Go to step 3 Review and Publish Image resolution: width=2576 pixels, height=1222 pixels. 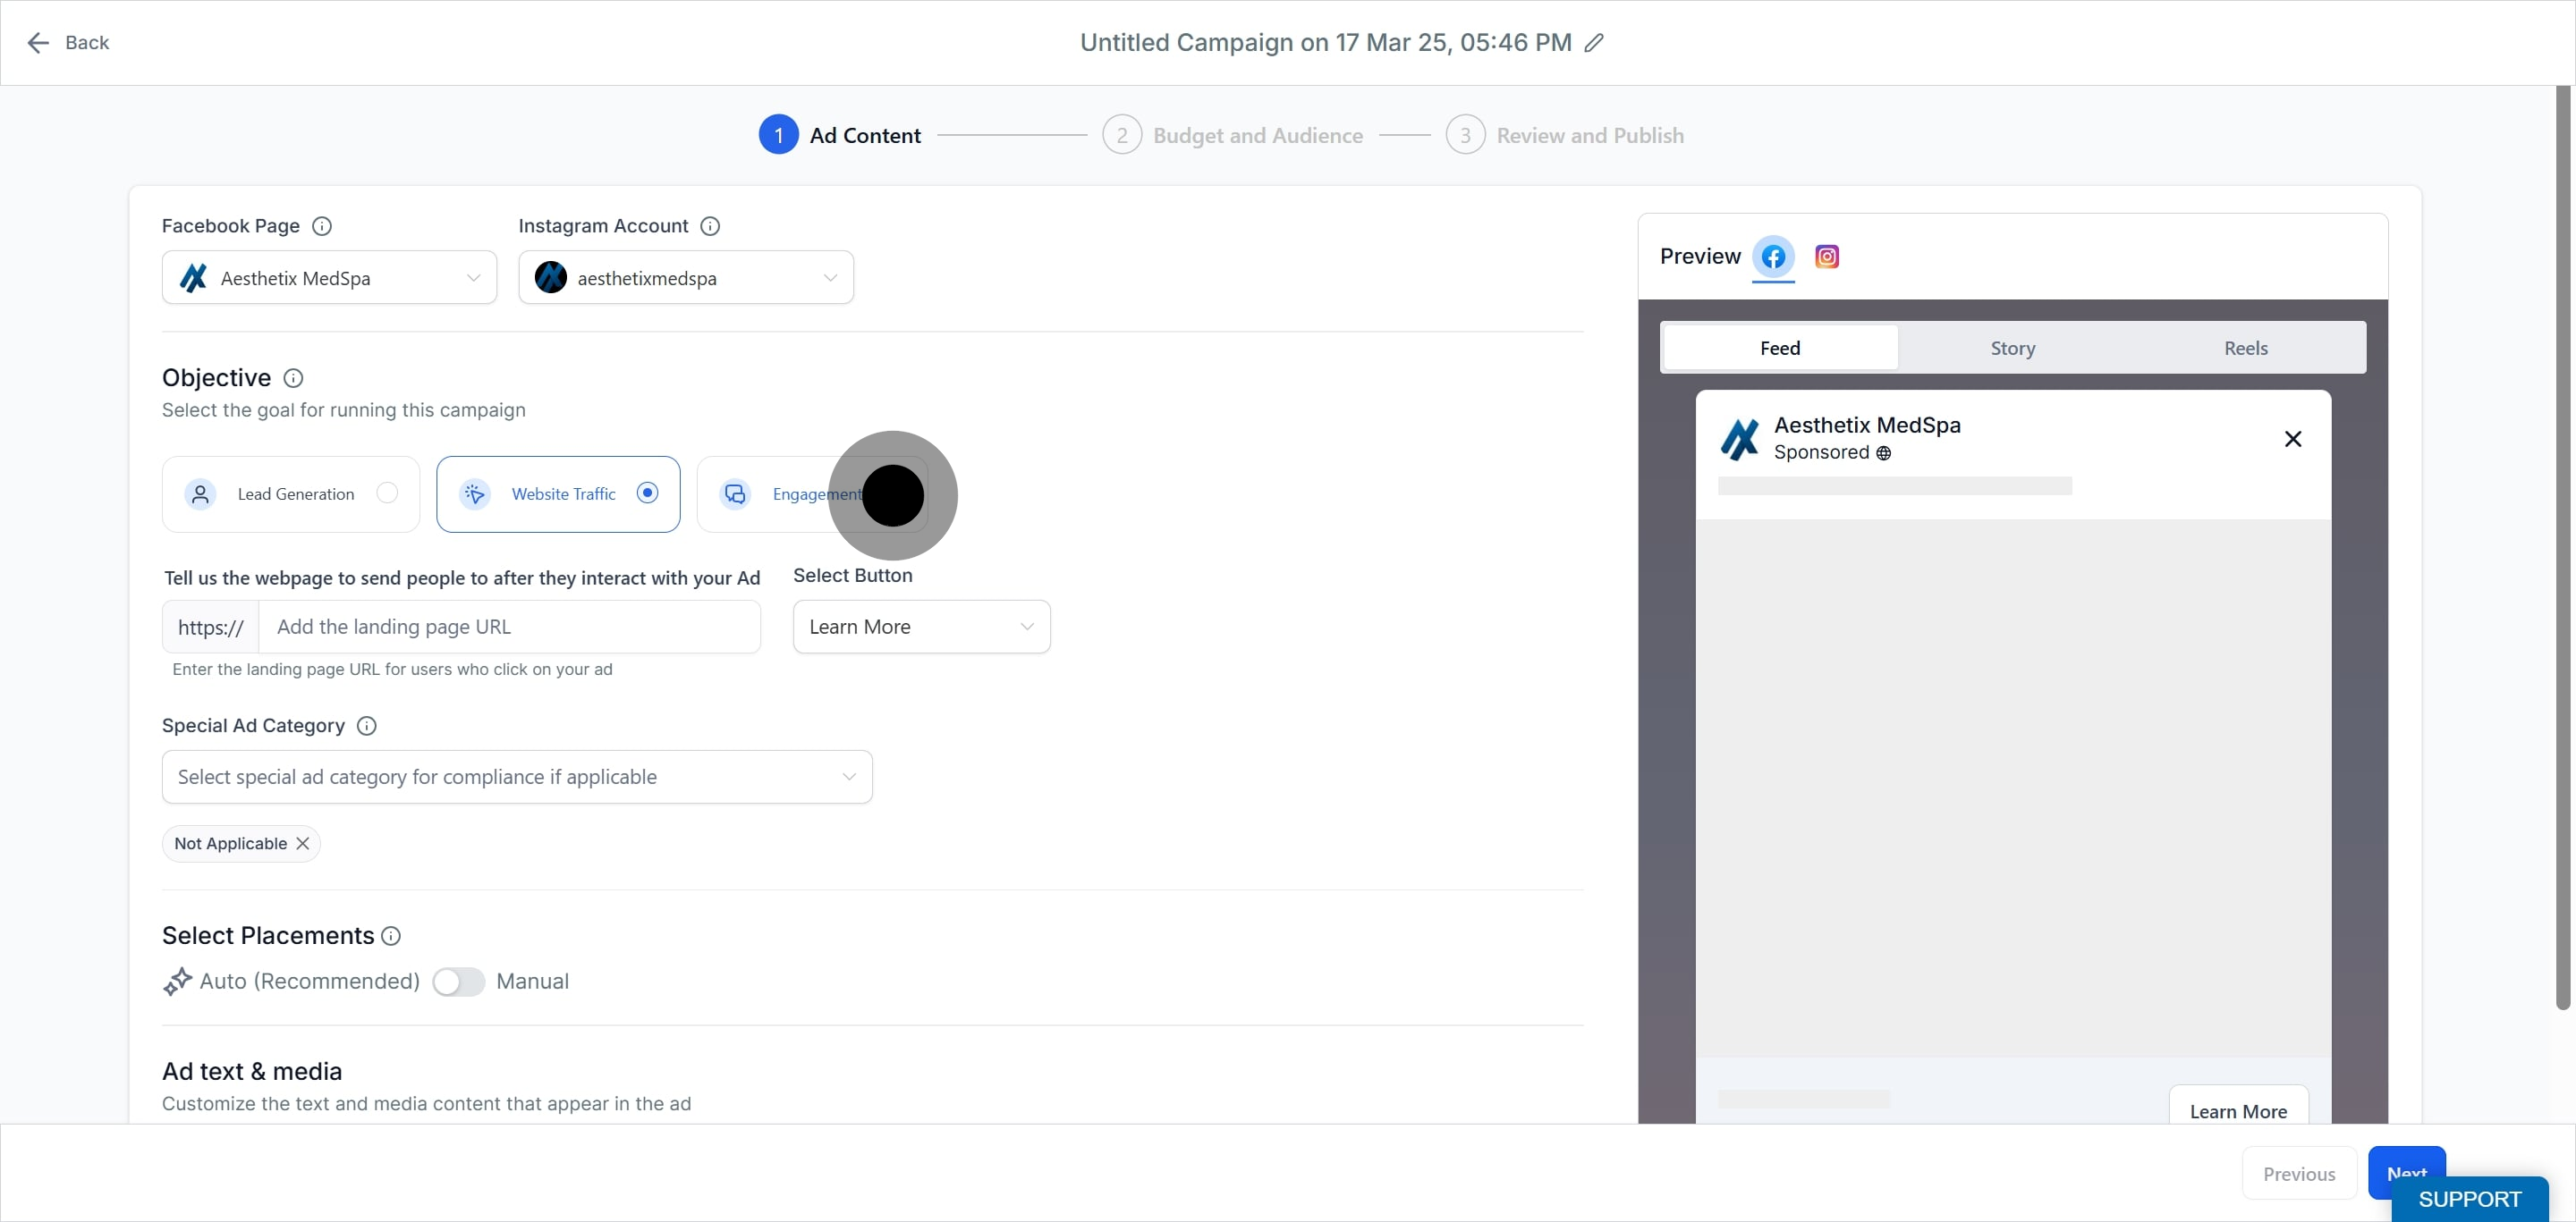(1564, 135)
